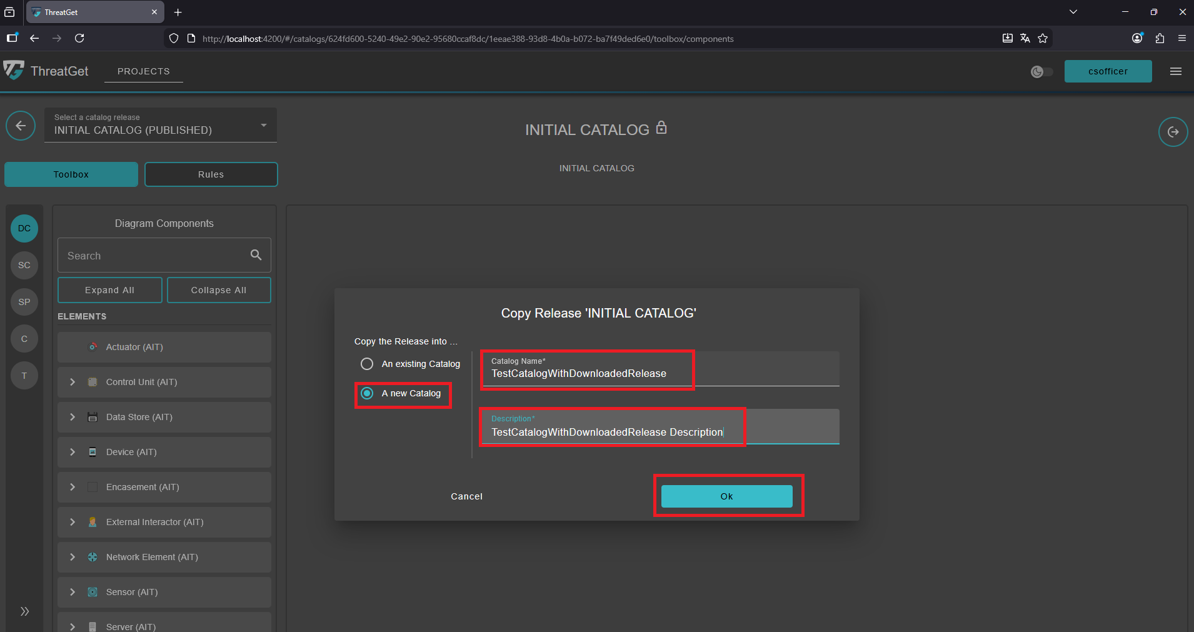The height and width of the screenshot is (632, 1194).
Task: Click the exit icon at top right
Action: pyautogui.click(x=1173, y=132)
